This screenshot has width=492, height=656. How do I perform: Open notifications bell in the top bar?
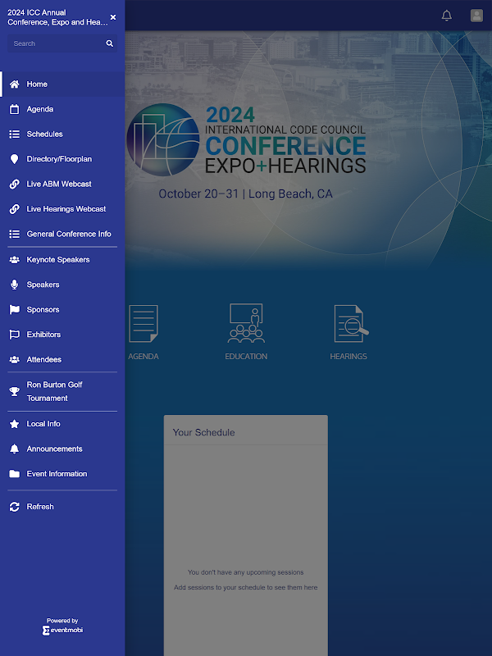coord(447,16)
